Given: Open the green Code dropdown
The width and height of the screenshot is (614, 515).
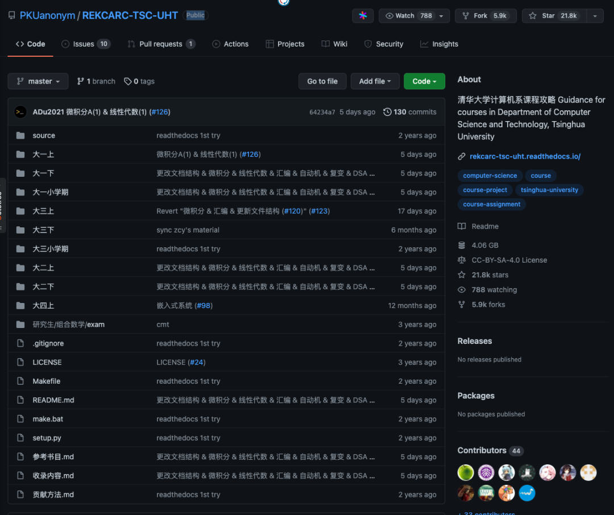Looking at the screenshot, I should (x=424, y=81).
